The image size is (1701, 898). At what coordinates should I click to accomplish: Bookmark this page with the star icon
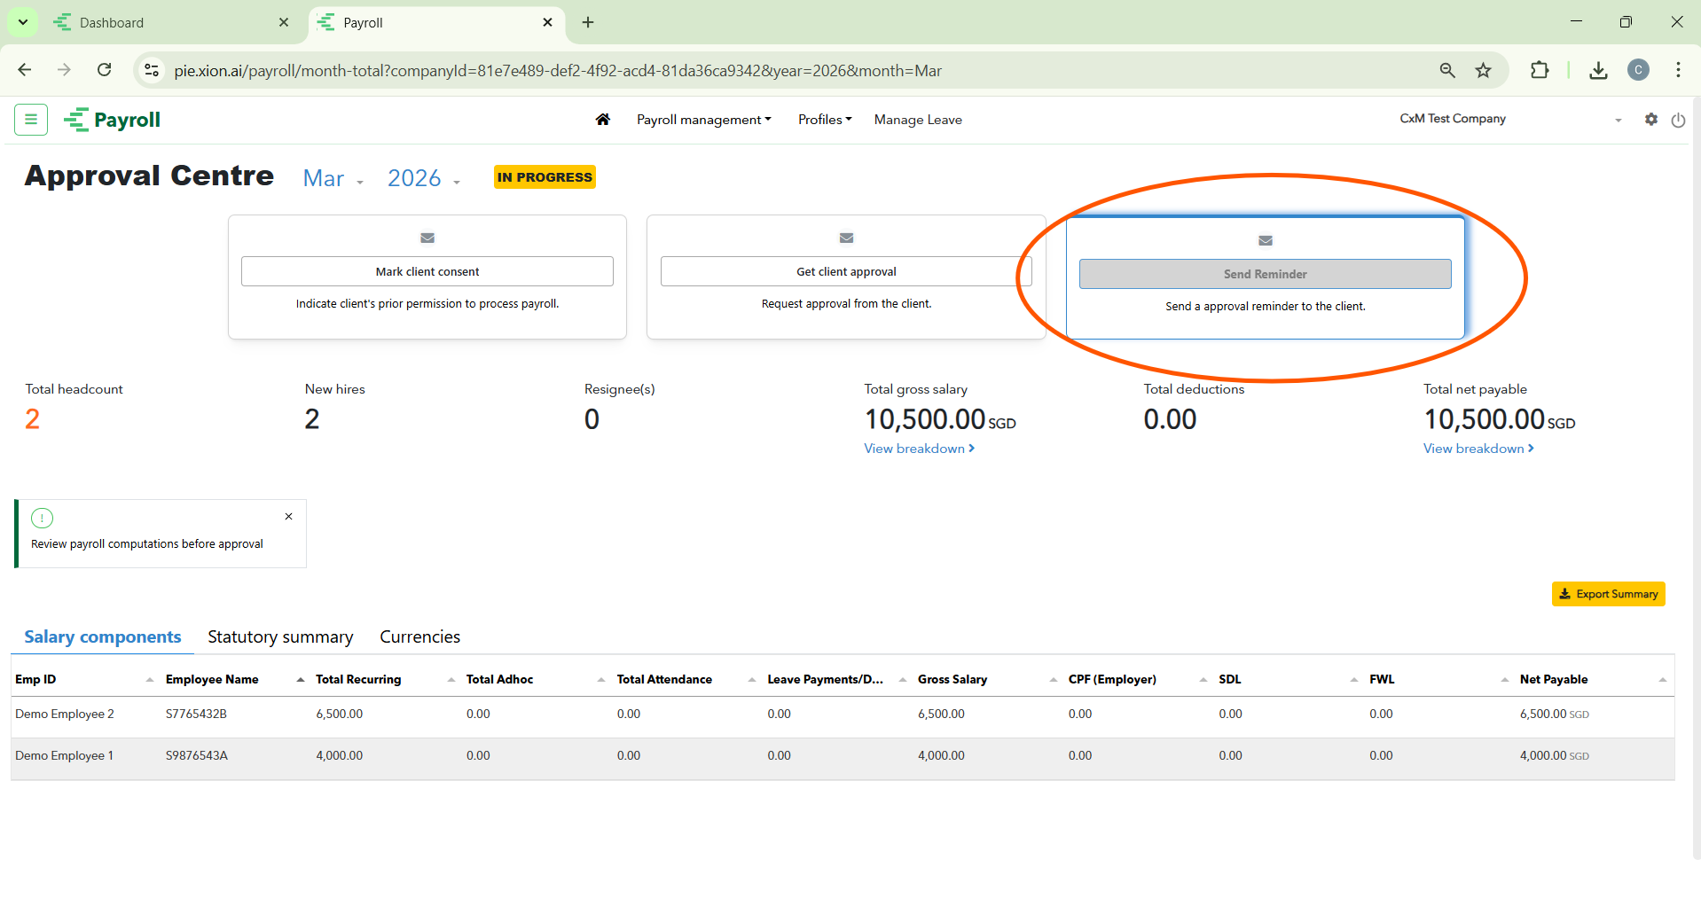click(1483, 71)
